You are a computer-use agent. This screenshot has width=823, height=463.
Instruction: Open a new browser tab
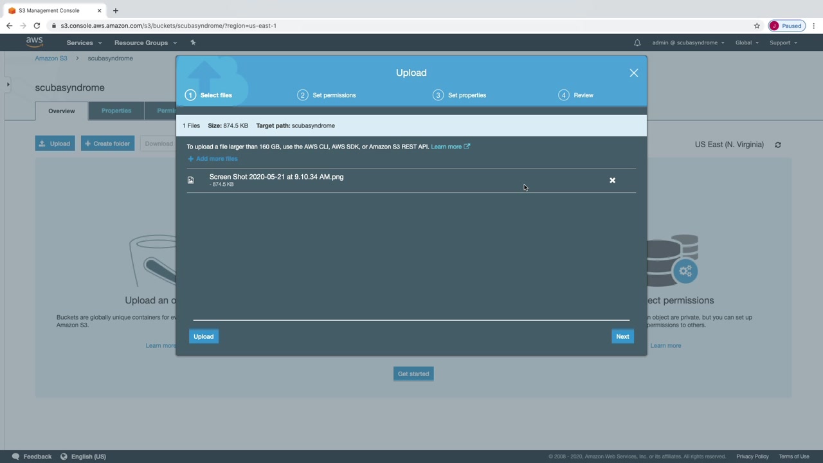coord(116,10)
